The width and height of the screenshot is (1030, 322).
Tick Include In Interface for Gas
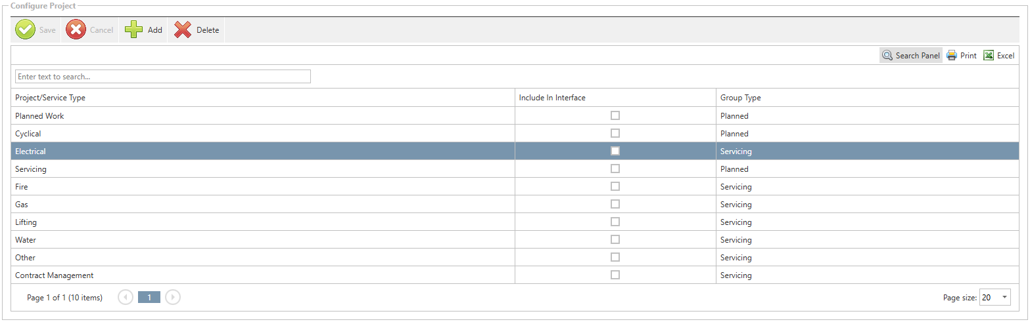click(x=615, y=204)
